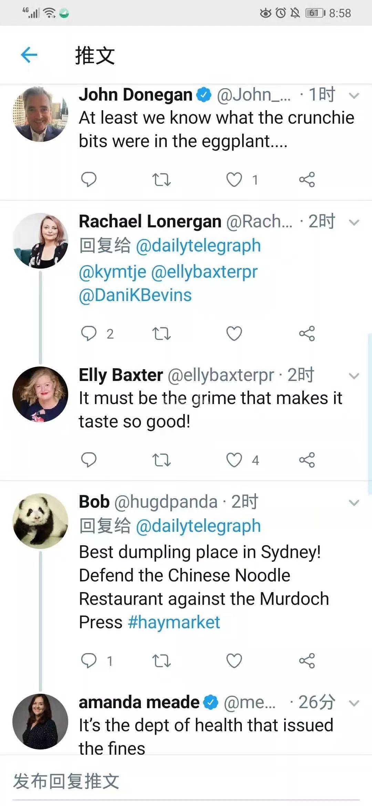372x806 pixels.
Task: Share Rachael Lonergan's tweet
Action: [307, 333]
